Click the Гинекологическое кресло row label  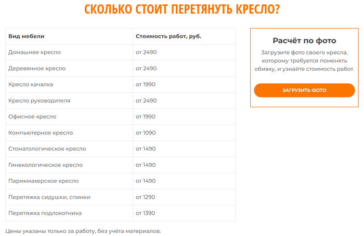[x=45, y=165]
